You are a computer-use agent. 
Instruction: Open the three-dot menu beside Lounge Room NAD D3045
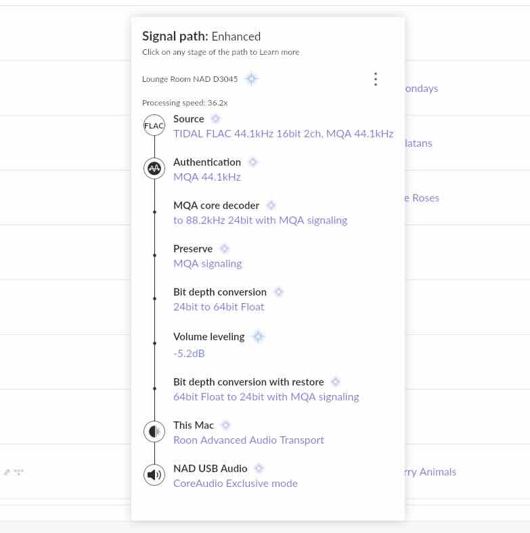click(376, 79)
